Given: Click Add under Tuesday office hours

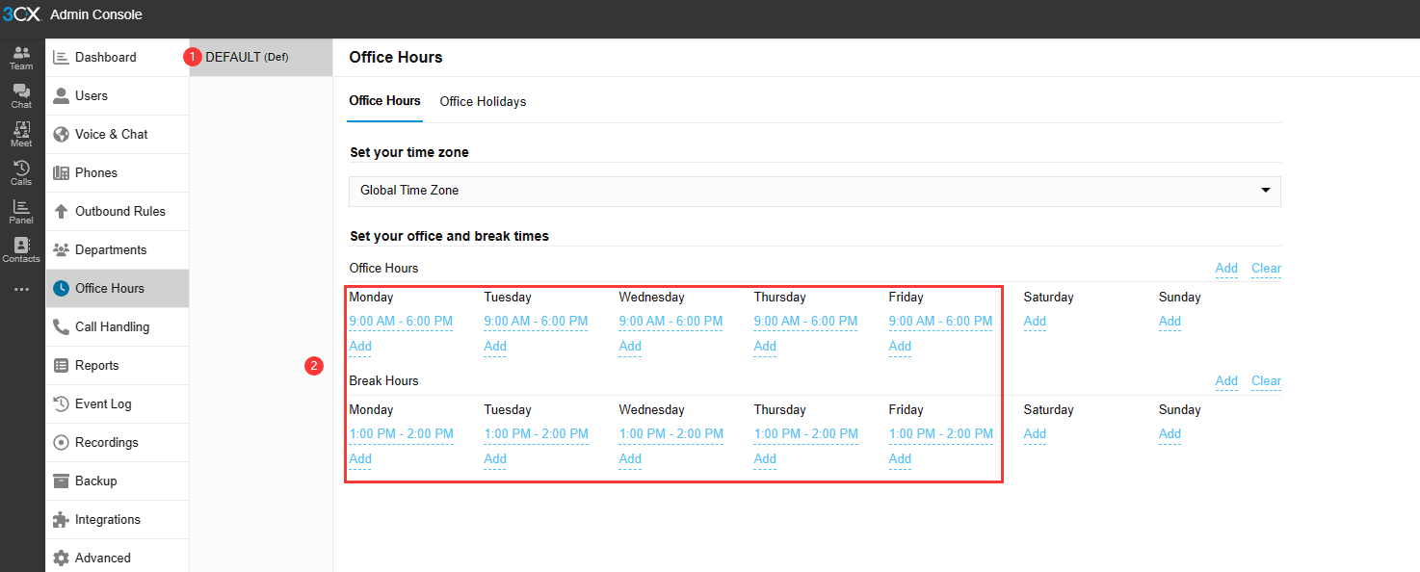Looking at the screenshot, I should coord(495,347).
